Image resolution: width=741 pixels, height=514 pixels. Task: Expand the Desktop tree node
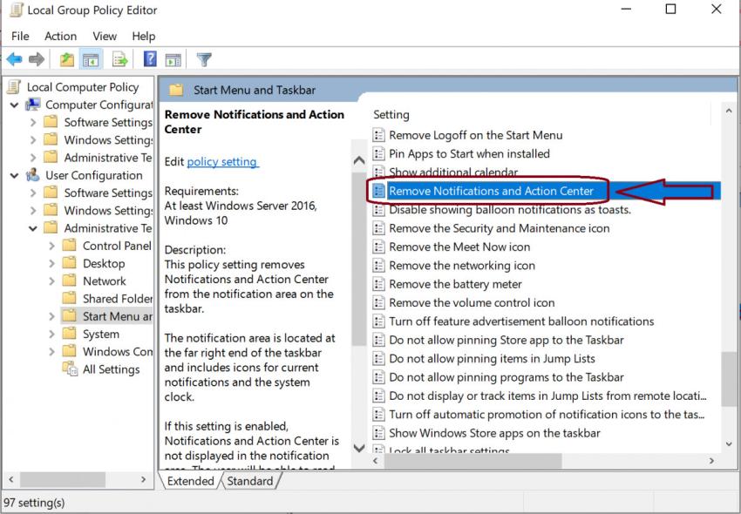coord(51,264)
